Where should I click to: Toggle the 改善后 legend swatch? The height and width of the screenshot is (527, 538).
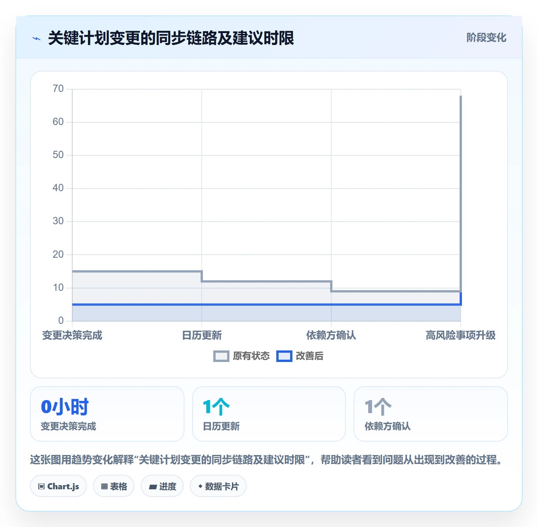tap(284, 356)
